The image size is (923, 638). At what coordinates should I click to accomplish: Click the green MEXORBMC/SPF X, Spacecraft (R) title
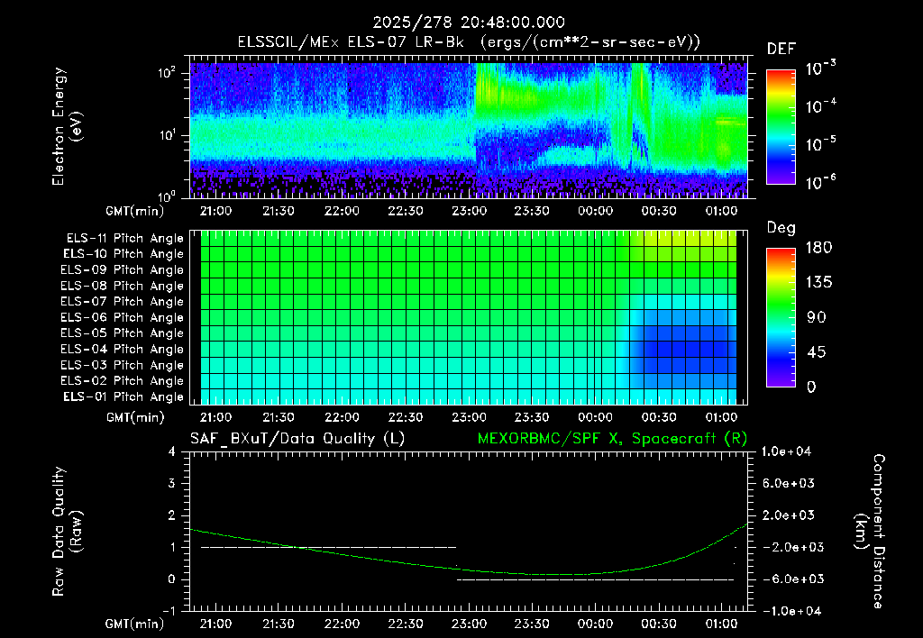tap(612, 439)
